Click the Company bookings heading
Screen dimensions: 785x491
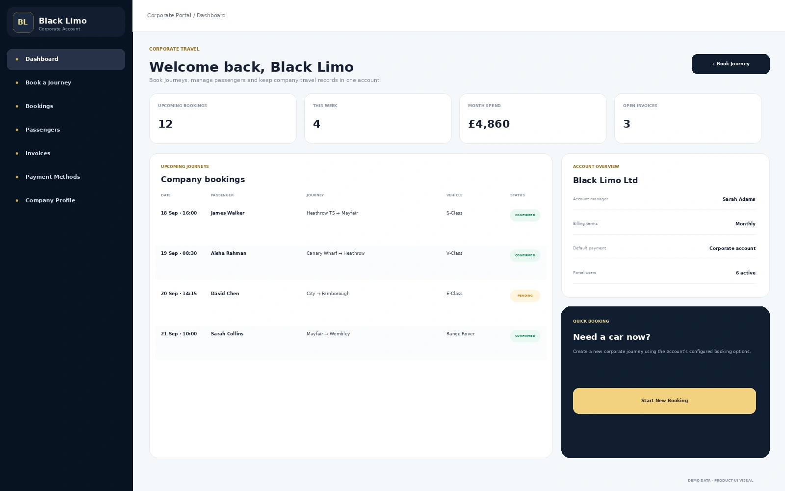[x=203, y=180]
